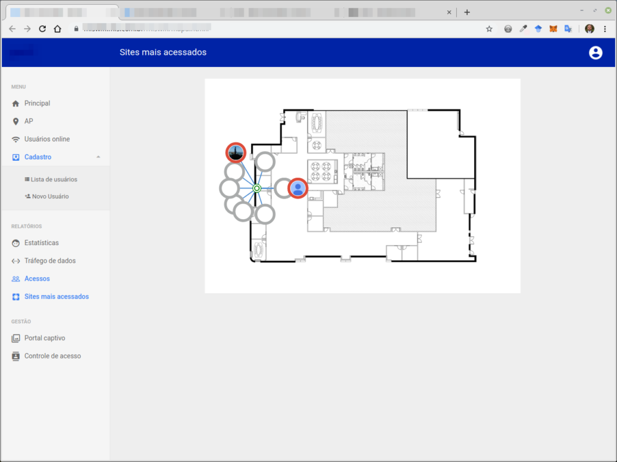Click the Estatísticas face icon
617x462 pixels.
[x=16, y=243]
